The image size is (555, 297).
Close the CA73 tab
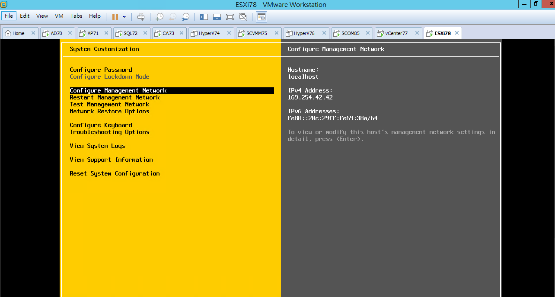181,33
